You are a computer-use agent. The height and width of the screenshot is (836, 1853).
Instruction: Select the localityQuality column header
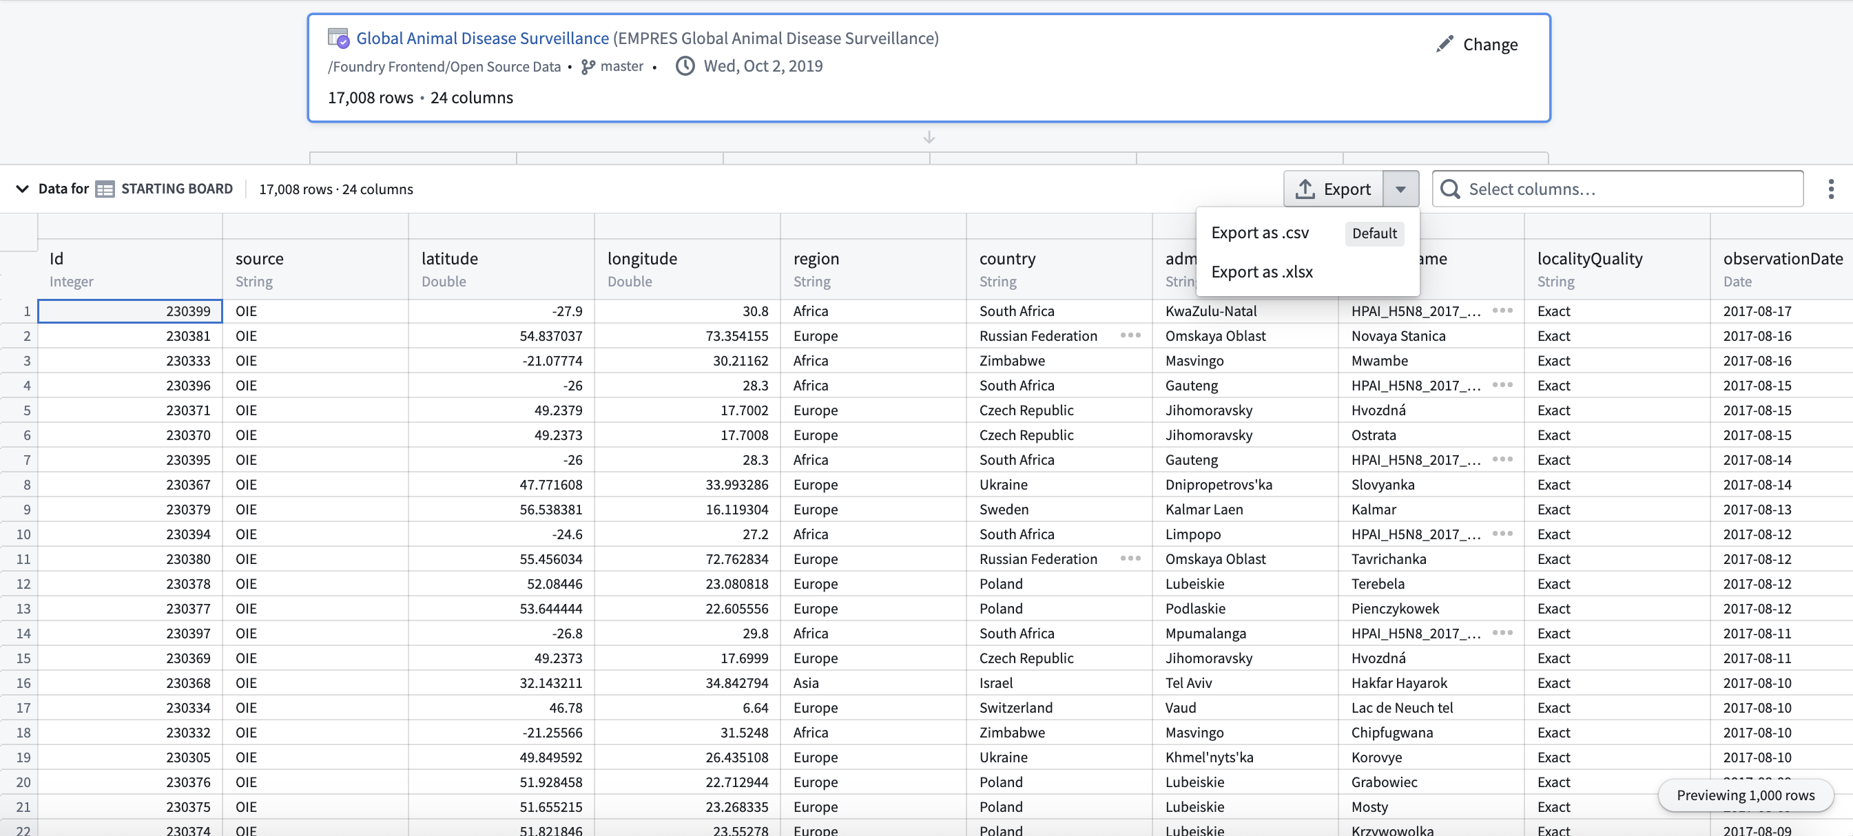point(1617,269)
